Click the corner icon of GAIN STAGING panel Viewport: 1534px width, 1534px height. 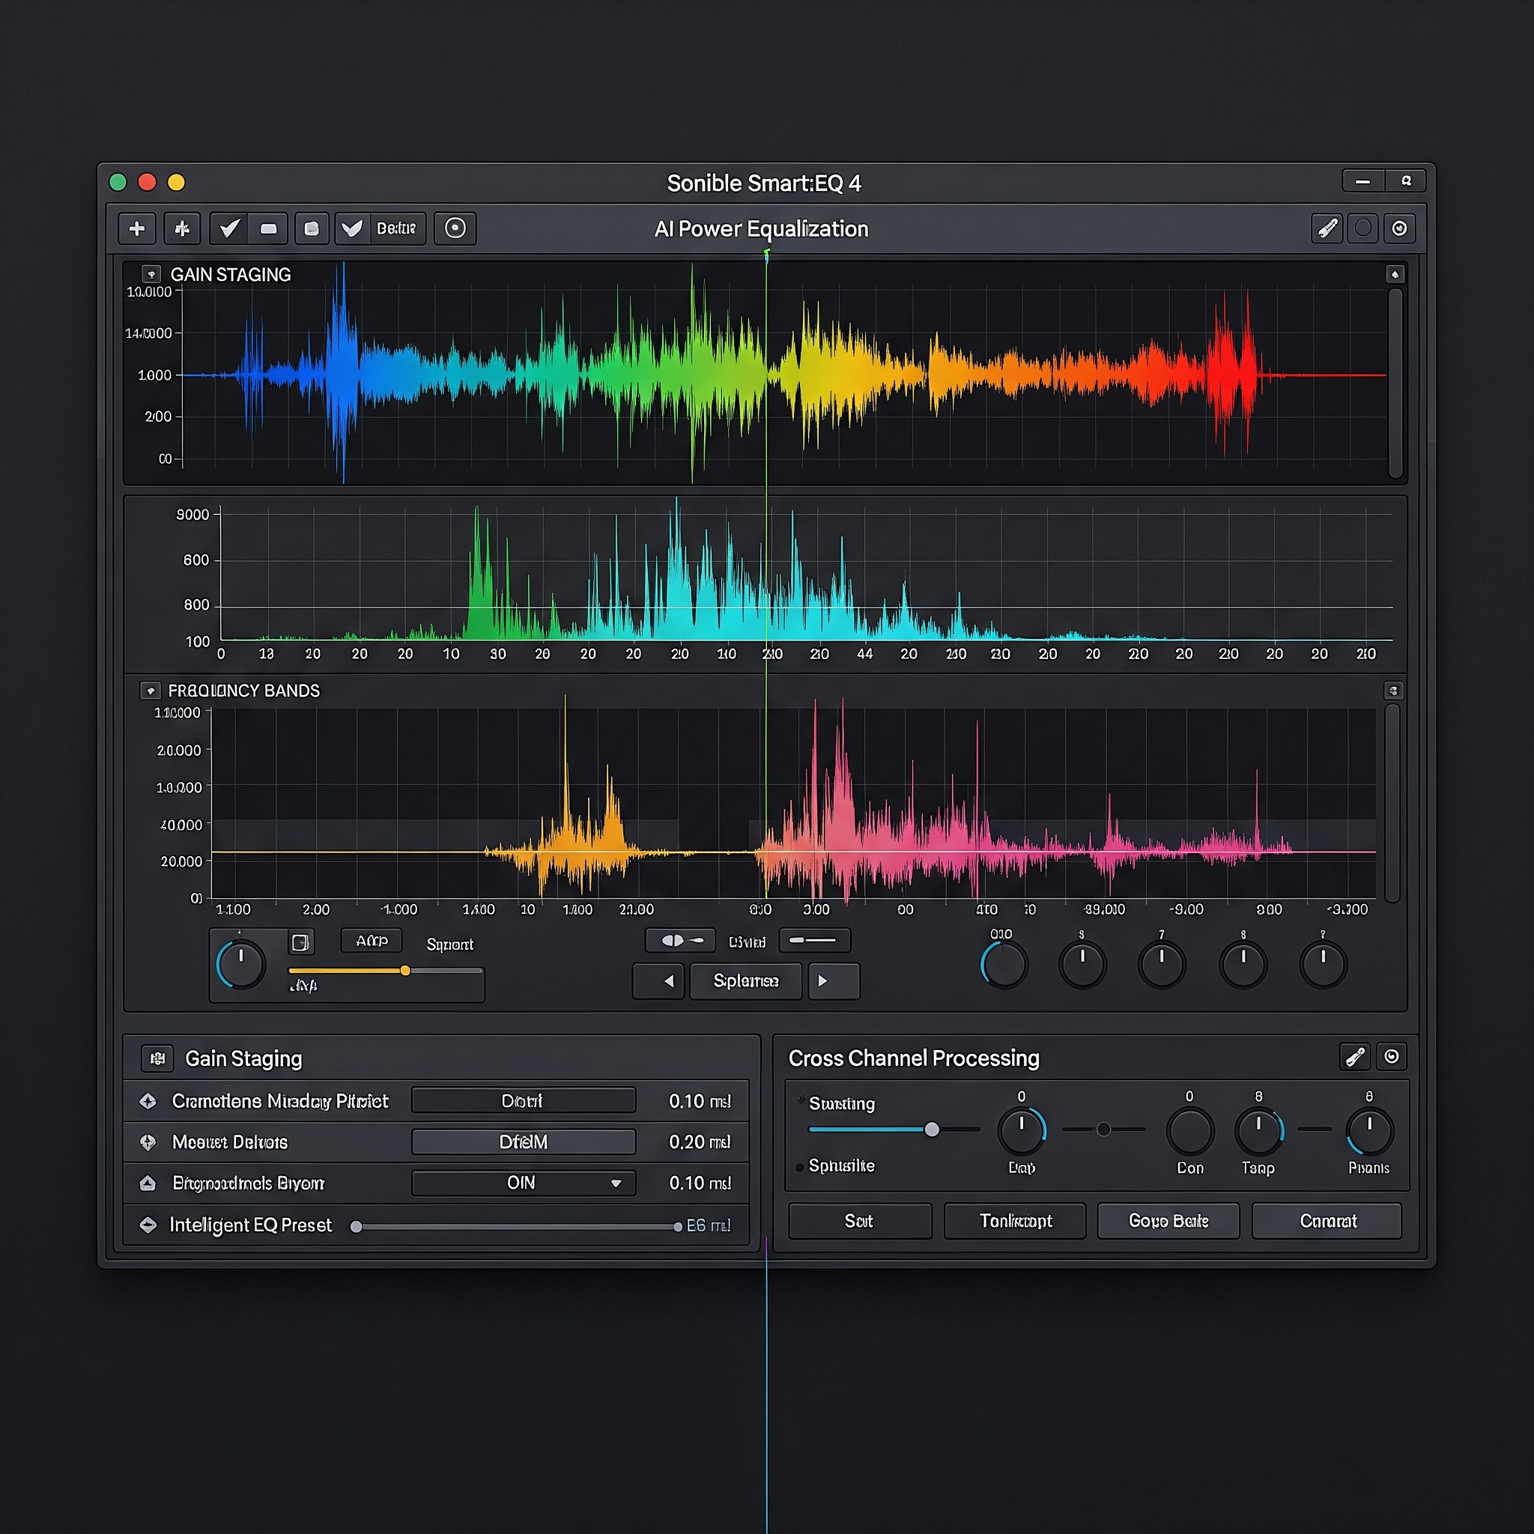[1395, 274]
